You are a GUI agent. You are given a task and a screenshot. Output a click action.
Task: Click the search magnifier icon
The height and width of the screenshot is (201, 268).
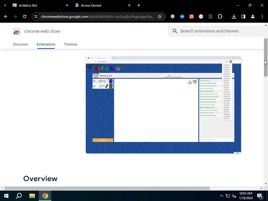175,31
